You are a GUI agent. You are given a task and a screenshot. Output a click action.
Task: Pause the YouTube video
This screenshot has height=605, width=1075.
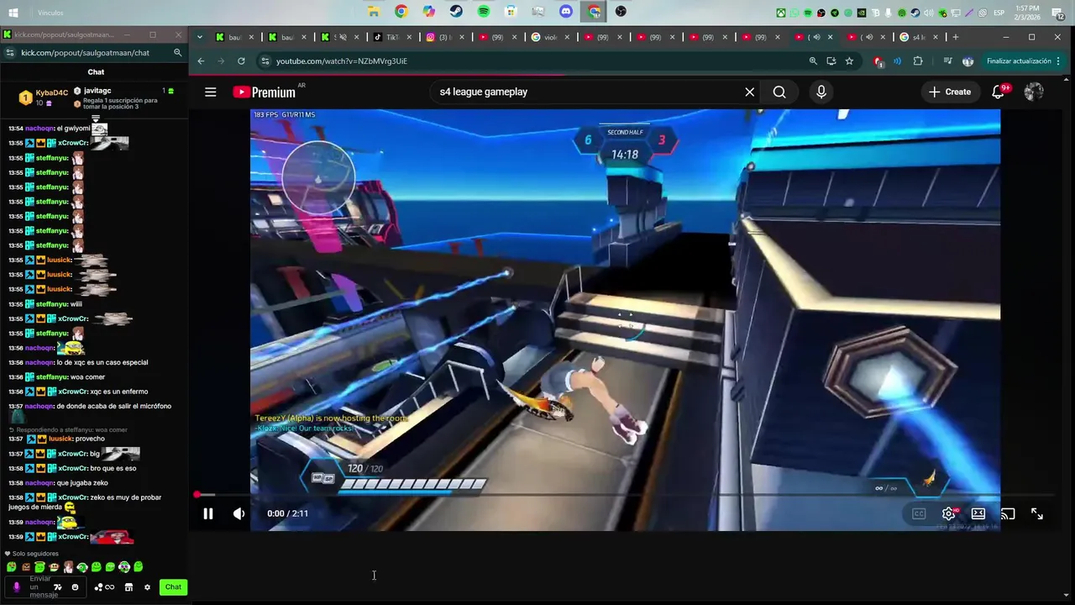click(208, 513)
